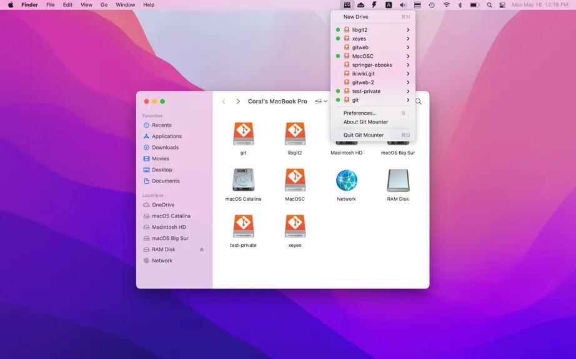Click the macOS Big Sur label in Finder
The image size is (576, 359).
(x=398, y=153)
